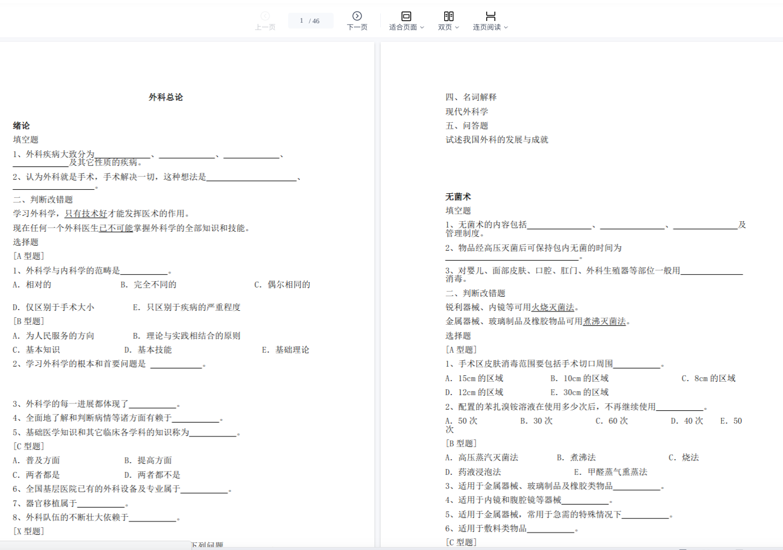
Task: Expand the 连页阅读 dropdown arrow
Action: coord(506,27)
